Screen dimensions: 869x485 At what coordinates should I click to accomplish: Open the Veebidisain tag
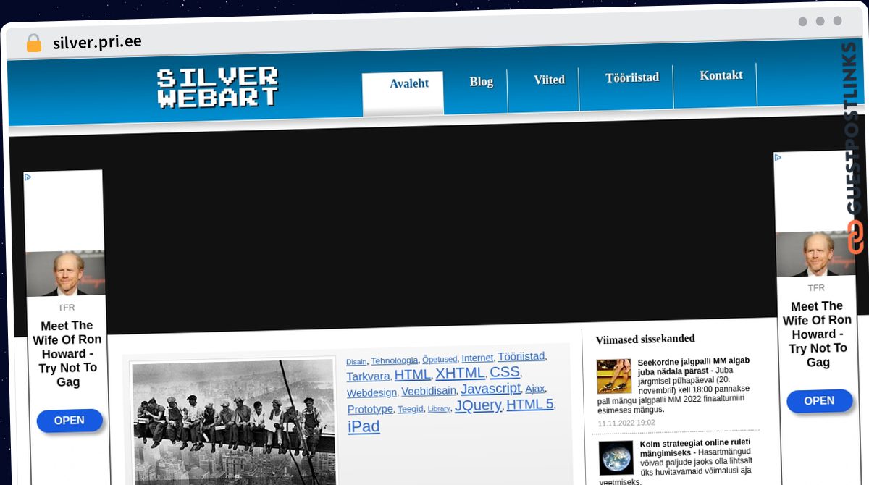[x=429, y=391]
